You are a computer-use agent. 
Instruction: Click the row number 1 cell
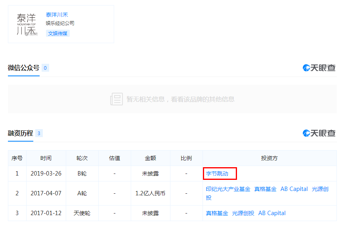[17, 174]
